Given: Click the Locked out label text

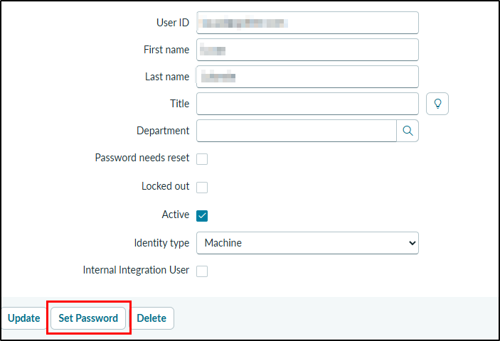Looking at the screenshot, I should (x=166, y=186).
